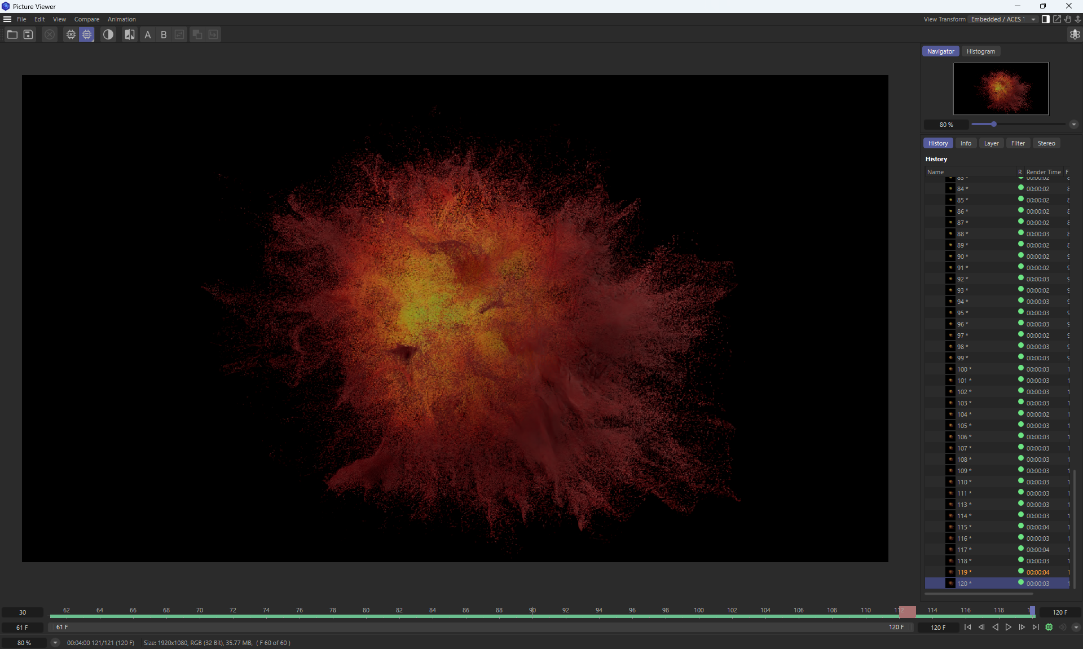
Task: Click the clear RAM cache chip icon
Action: pyautogui.click(x=71, y=35)
